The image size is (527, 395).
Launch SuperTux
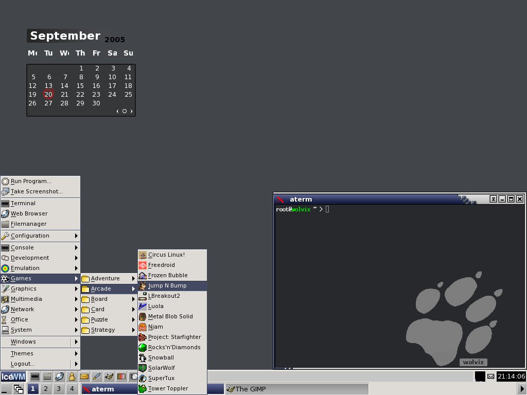(172, 378)
